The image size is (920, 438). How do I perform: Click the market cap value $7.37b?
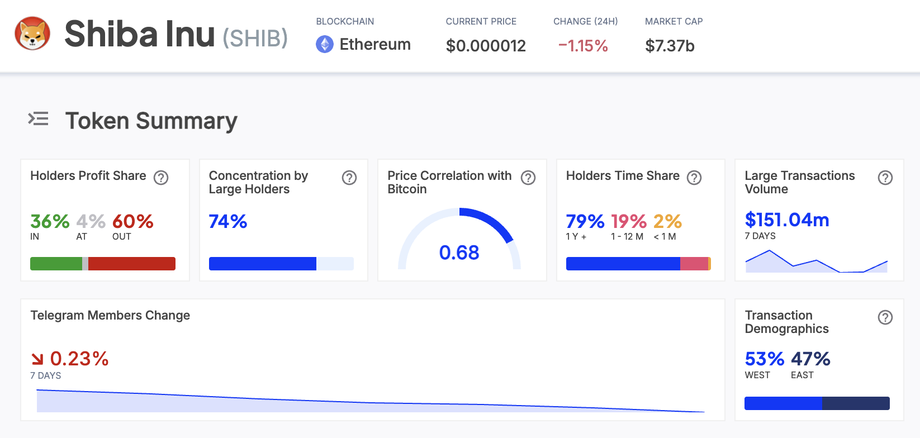[670, 46]
